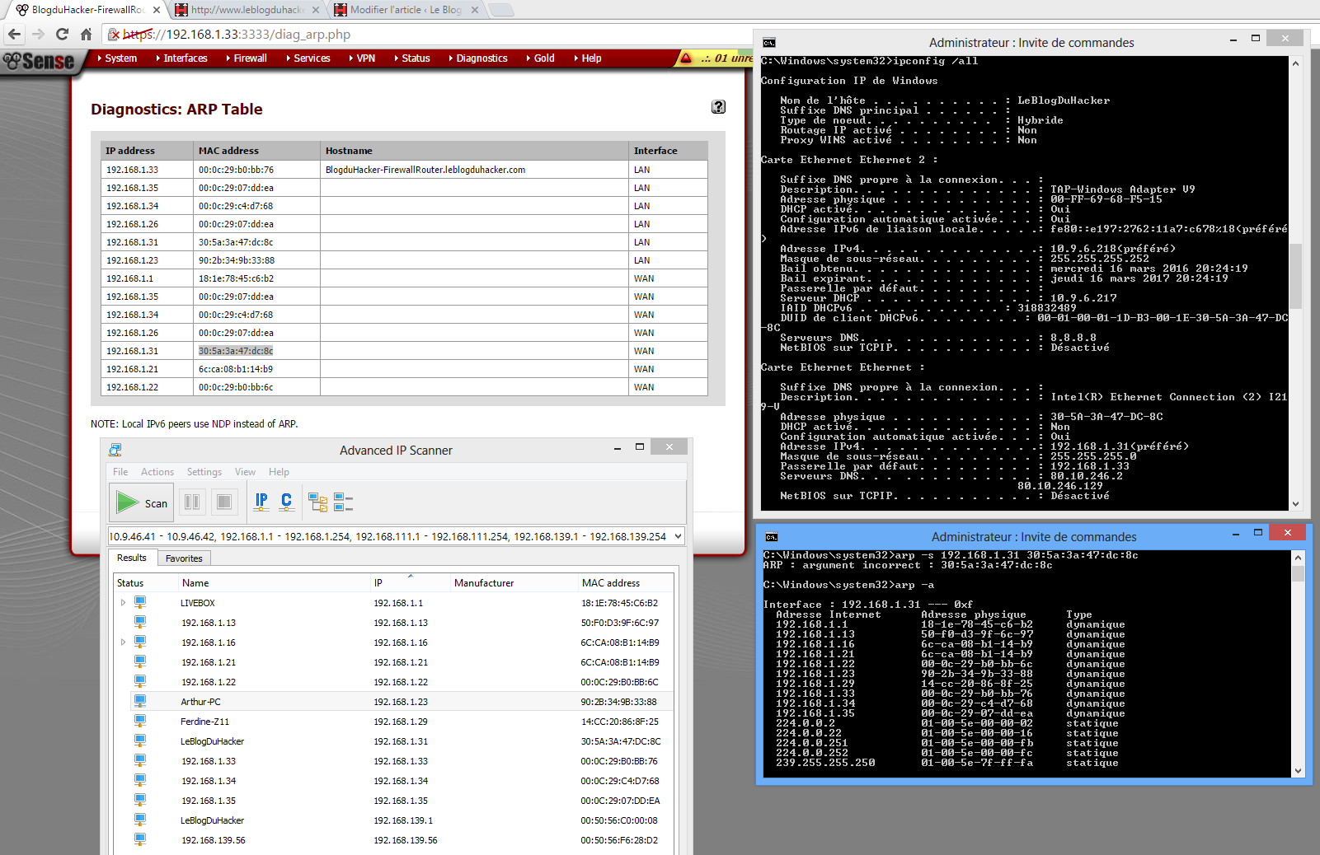Click the arp command prompt window icon
This screenshot has height=855, width=1320.
pos(772,537)
